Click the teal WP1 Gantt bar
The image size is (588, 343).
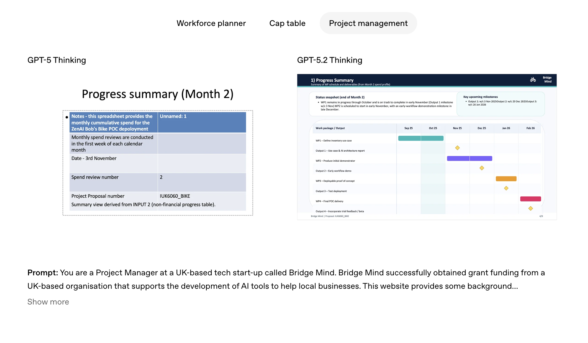coord(421,138)
